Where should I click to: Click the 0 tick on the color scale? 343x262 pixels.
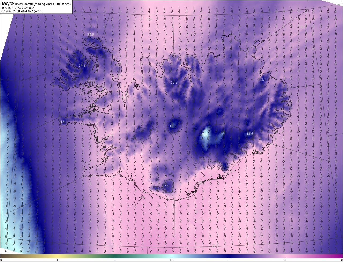(1, 260)
